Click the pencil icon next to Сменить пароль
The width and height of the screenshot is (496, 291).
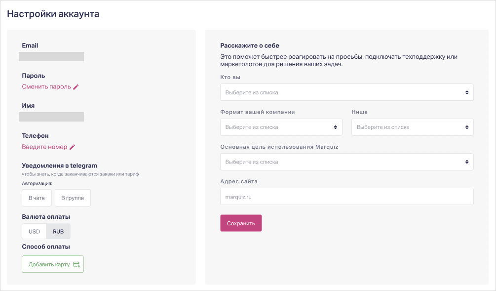(x=76, y=87)
